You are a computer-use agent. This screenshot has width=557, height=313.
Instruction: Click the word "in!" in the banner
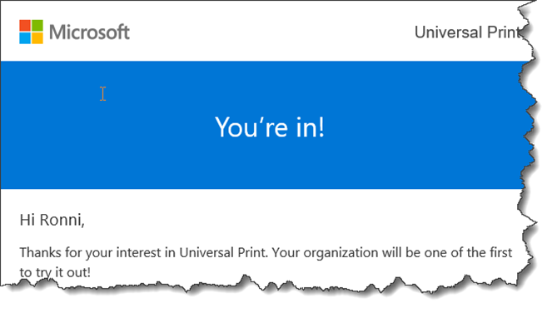point(310,127)
